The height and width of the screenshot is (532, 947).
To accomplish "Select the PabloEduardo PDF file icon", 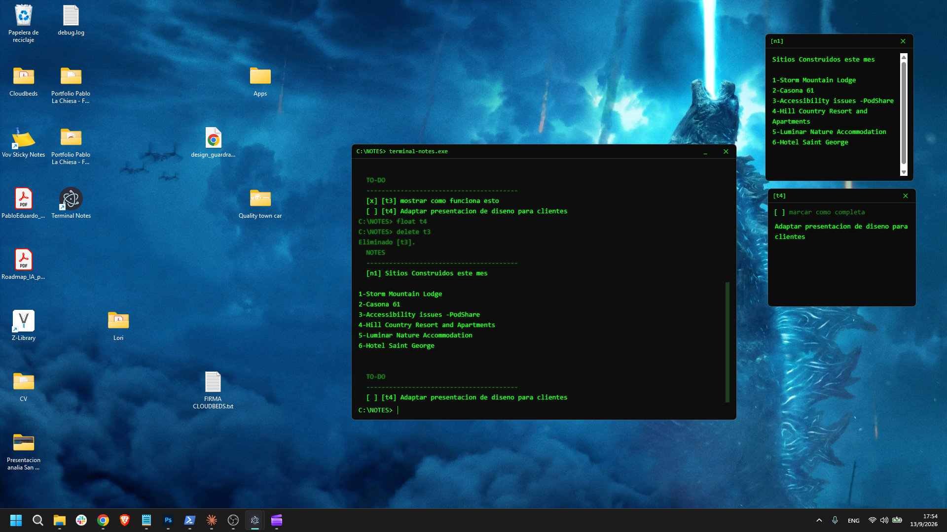I will [23, 203].
